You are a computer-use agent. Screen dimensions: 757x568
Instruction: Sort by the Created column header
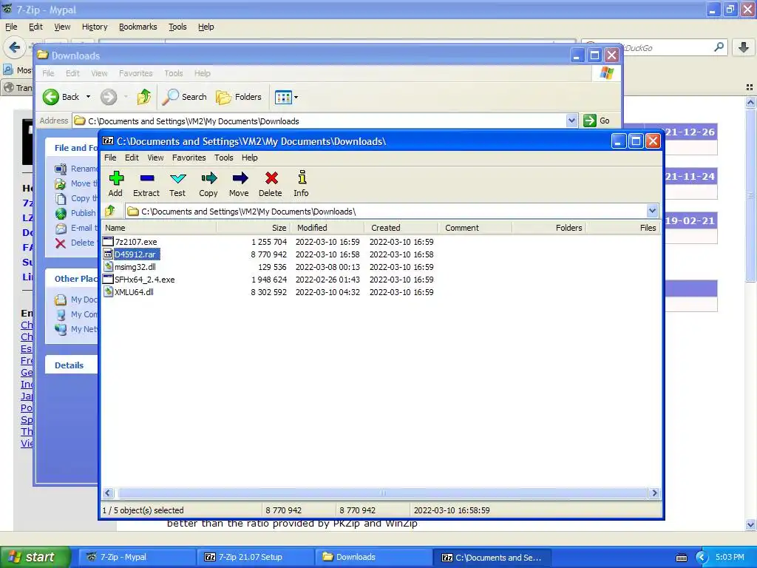pyautogui.click(x=401, y=228)
